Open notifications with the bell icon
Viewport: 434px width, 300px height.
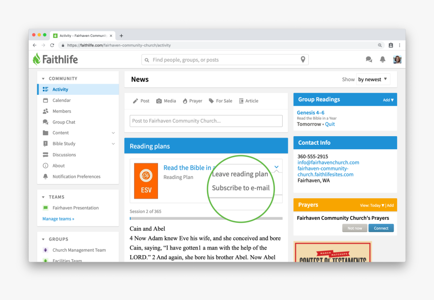(383, 59)
